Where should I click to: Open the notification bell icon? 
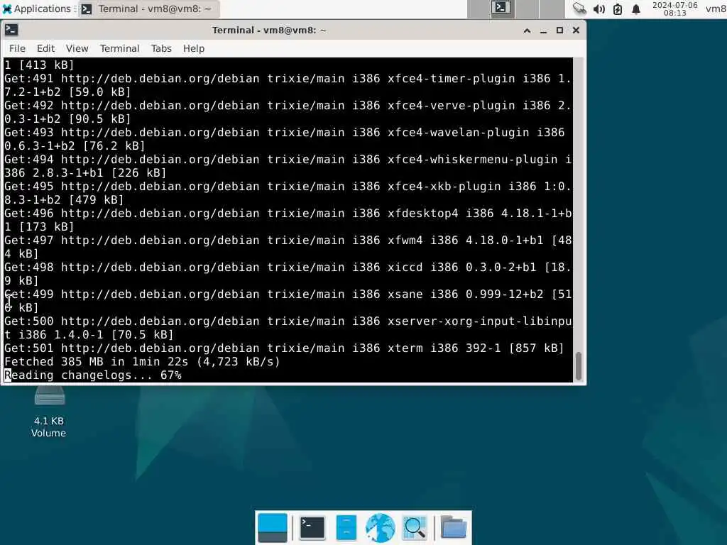[x=636, y=9]
